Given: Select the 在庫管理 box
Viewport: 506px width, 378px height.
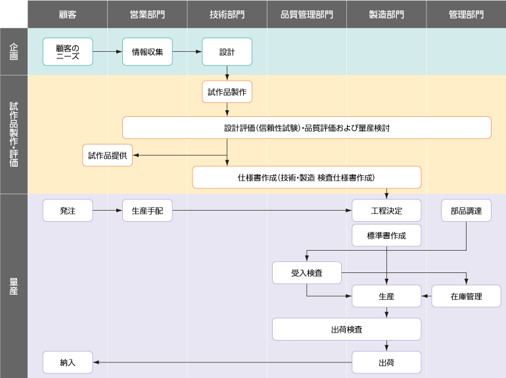Looking at the screenshot, I should coord(466,296).
